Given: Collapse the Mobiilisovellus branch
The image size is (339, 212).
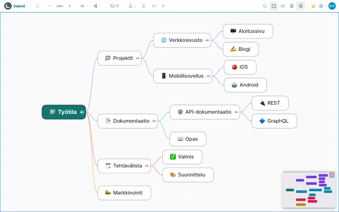Looking at the screenshot, I should [x=208, y=76].
